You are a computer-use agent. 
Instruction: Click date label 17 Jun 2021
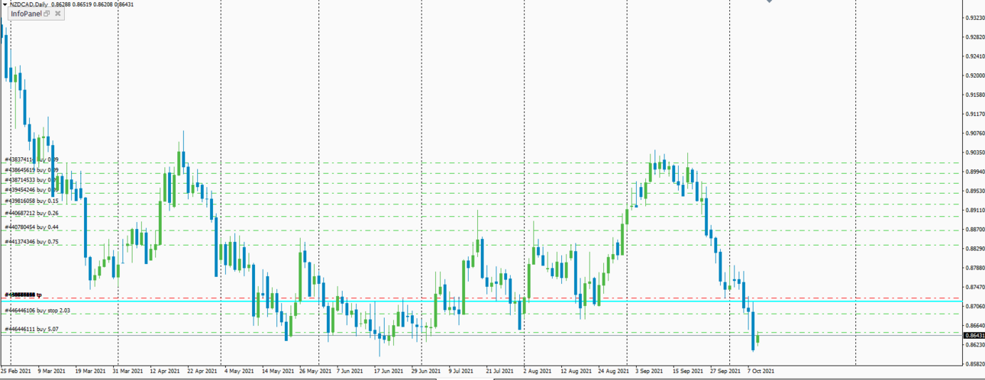388,371
